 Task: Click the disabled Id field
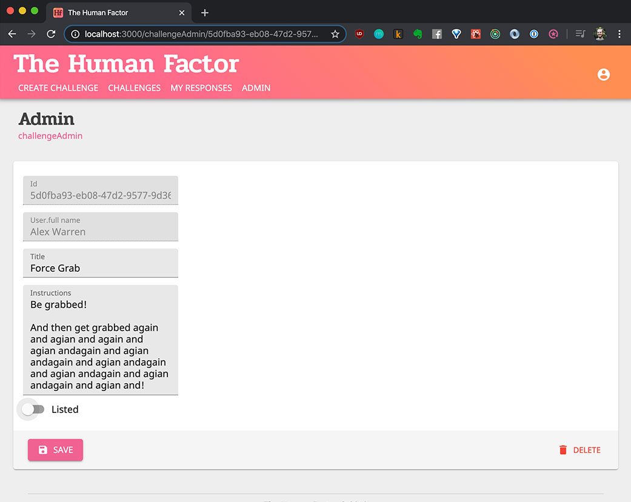(101, 190)
